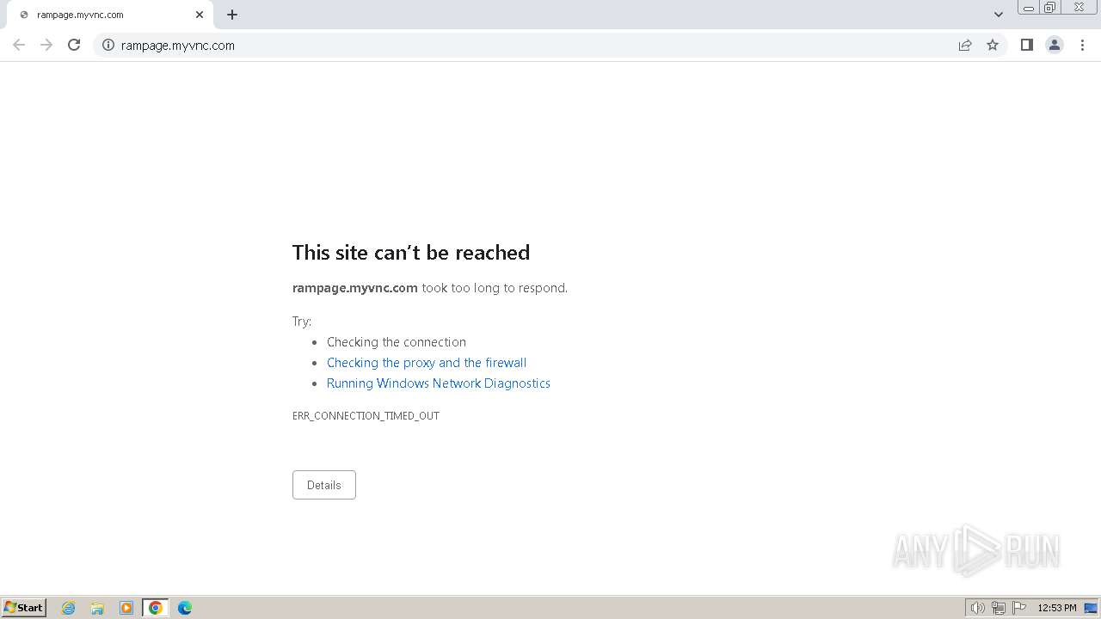Open Chrome three-dot menu
Image resolution: width=1101 pixels, height=619 pixels.
[1082, 45]
